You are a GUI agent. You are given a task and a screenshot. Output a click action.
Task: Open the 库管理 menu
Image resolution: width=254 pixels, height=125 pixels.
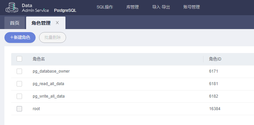[133, 7]
